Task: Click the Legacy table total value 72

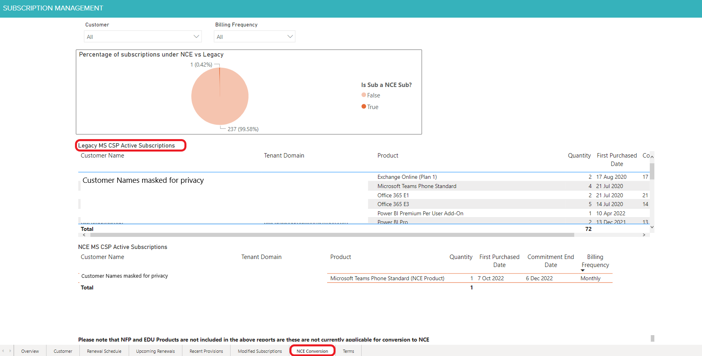Action: click(x=588, y=229)
